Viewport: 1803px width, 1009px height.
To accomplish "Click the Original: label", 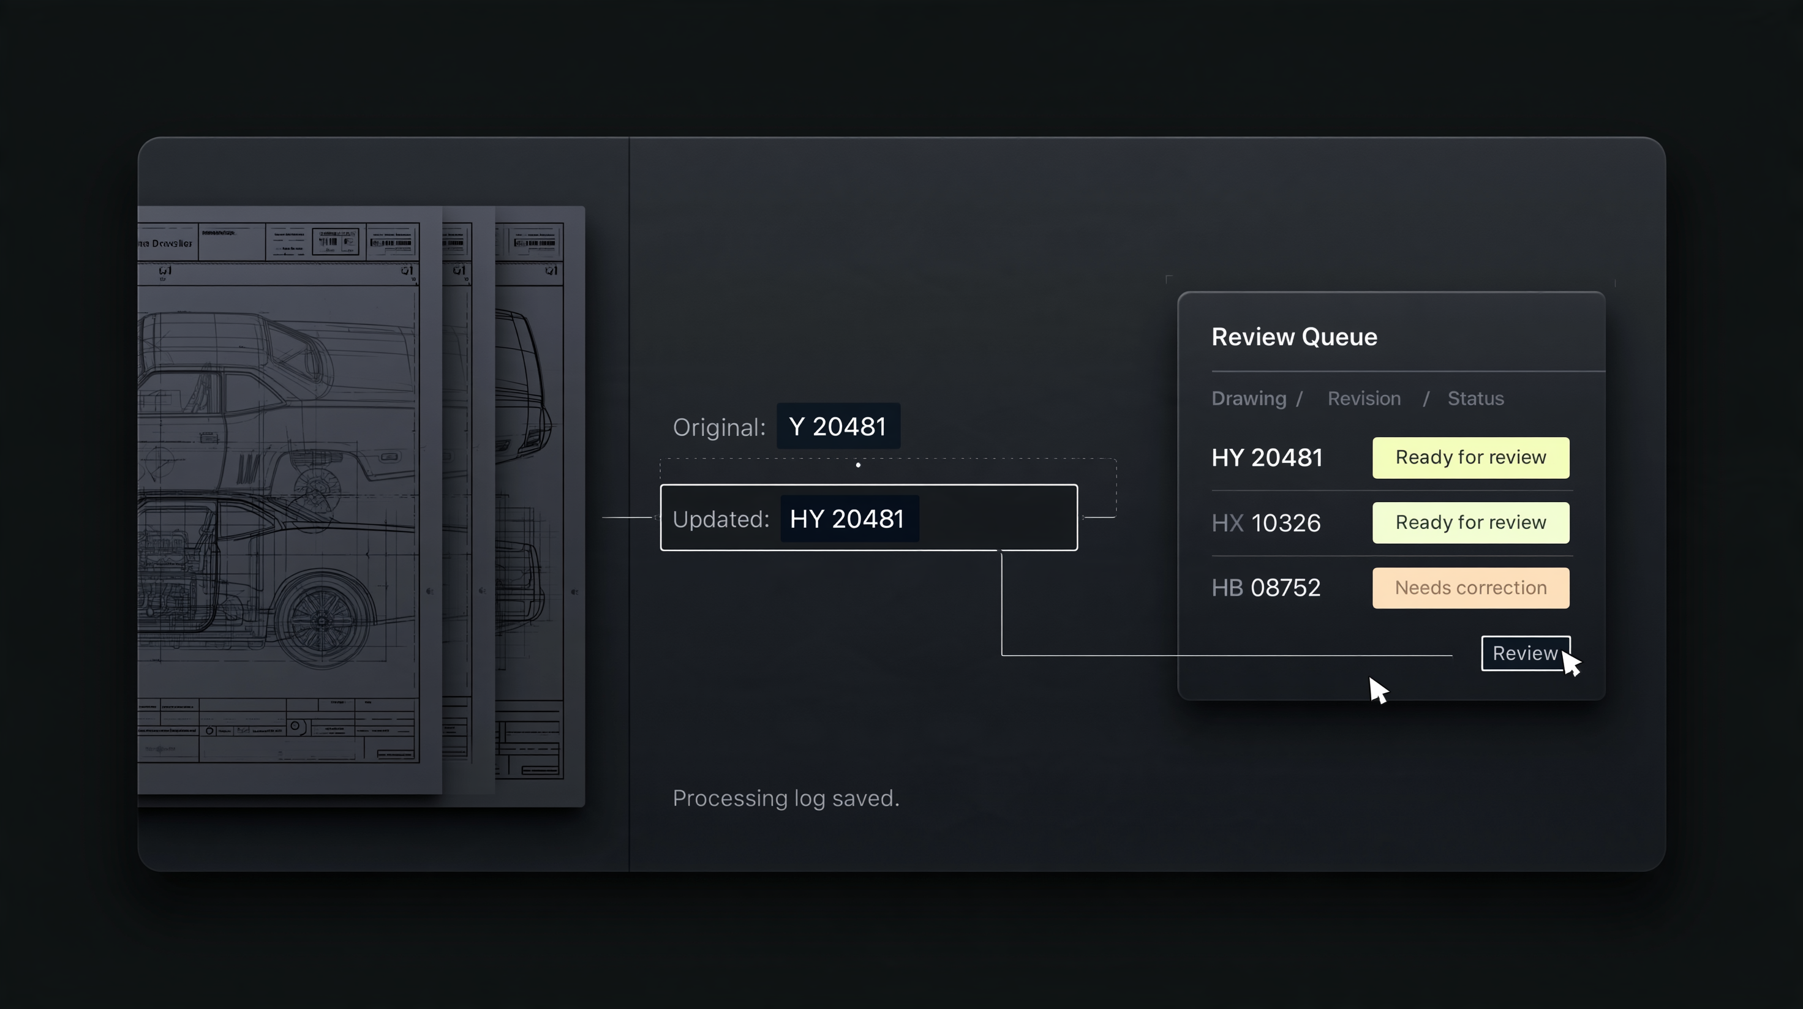I will tap(719, 427).
